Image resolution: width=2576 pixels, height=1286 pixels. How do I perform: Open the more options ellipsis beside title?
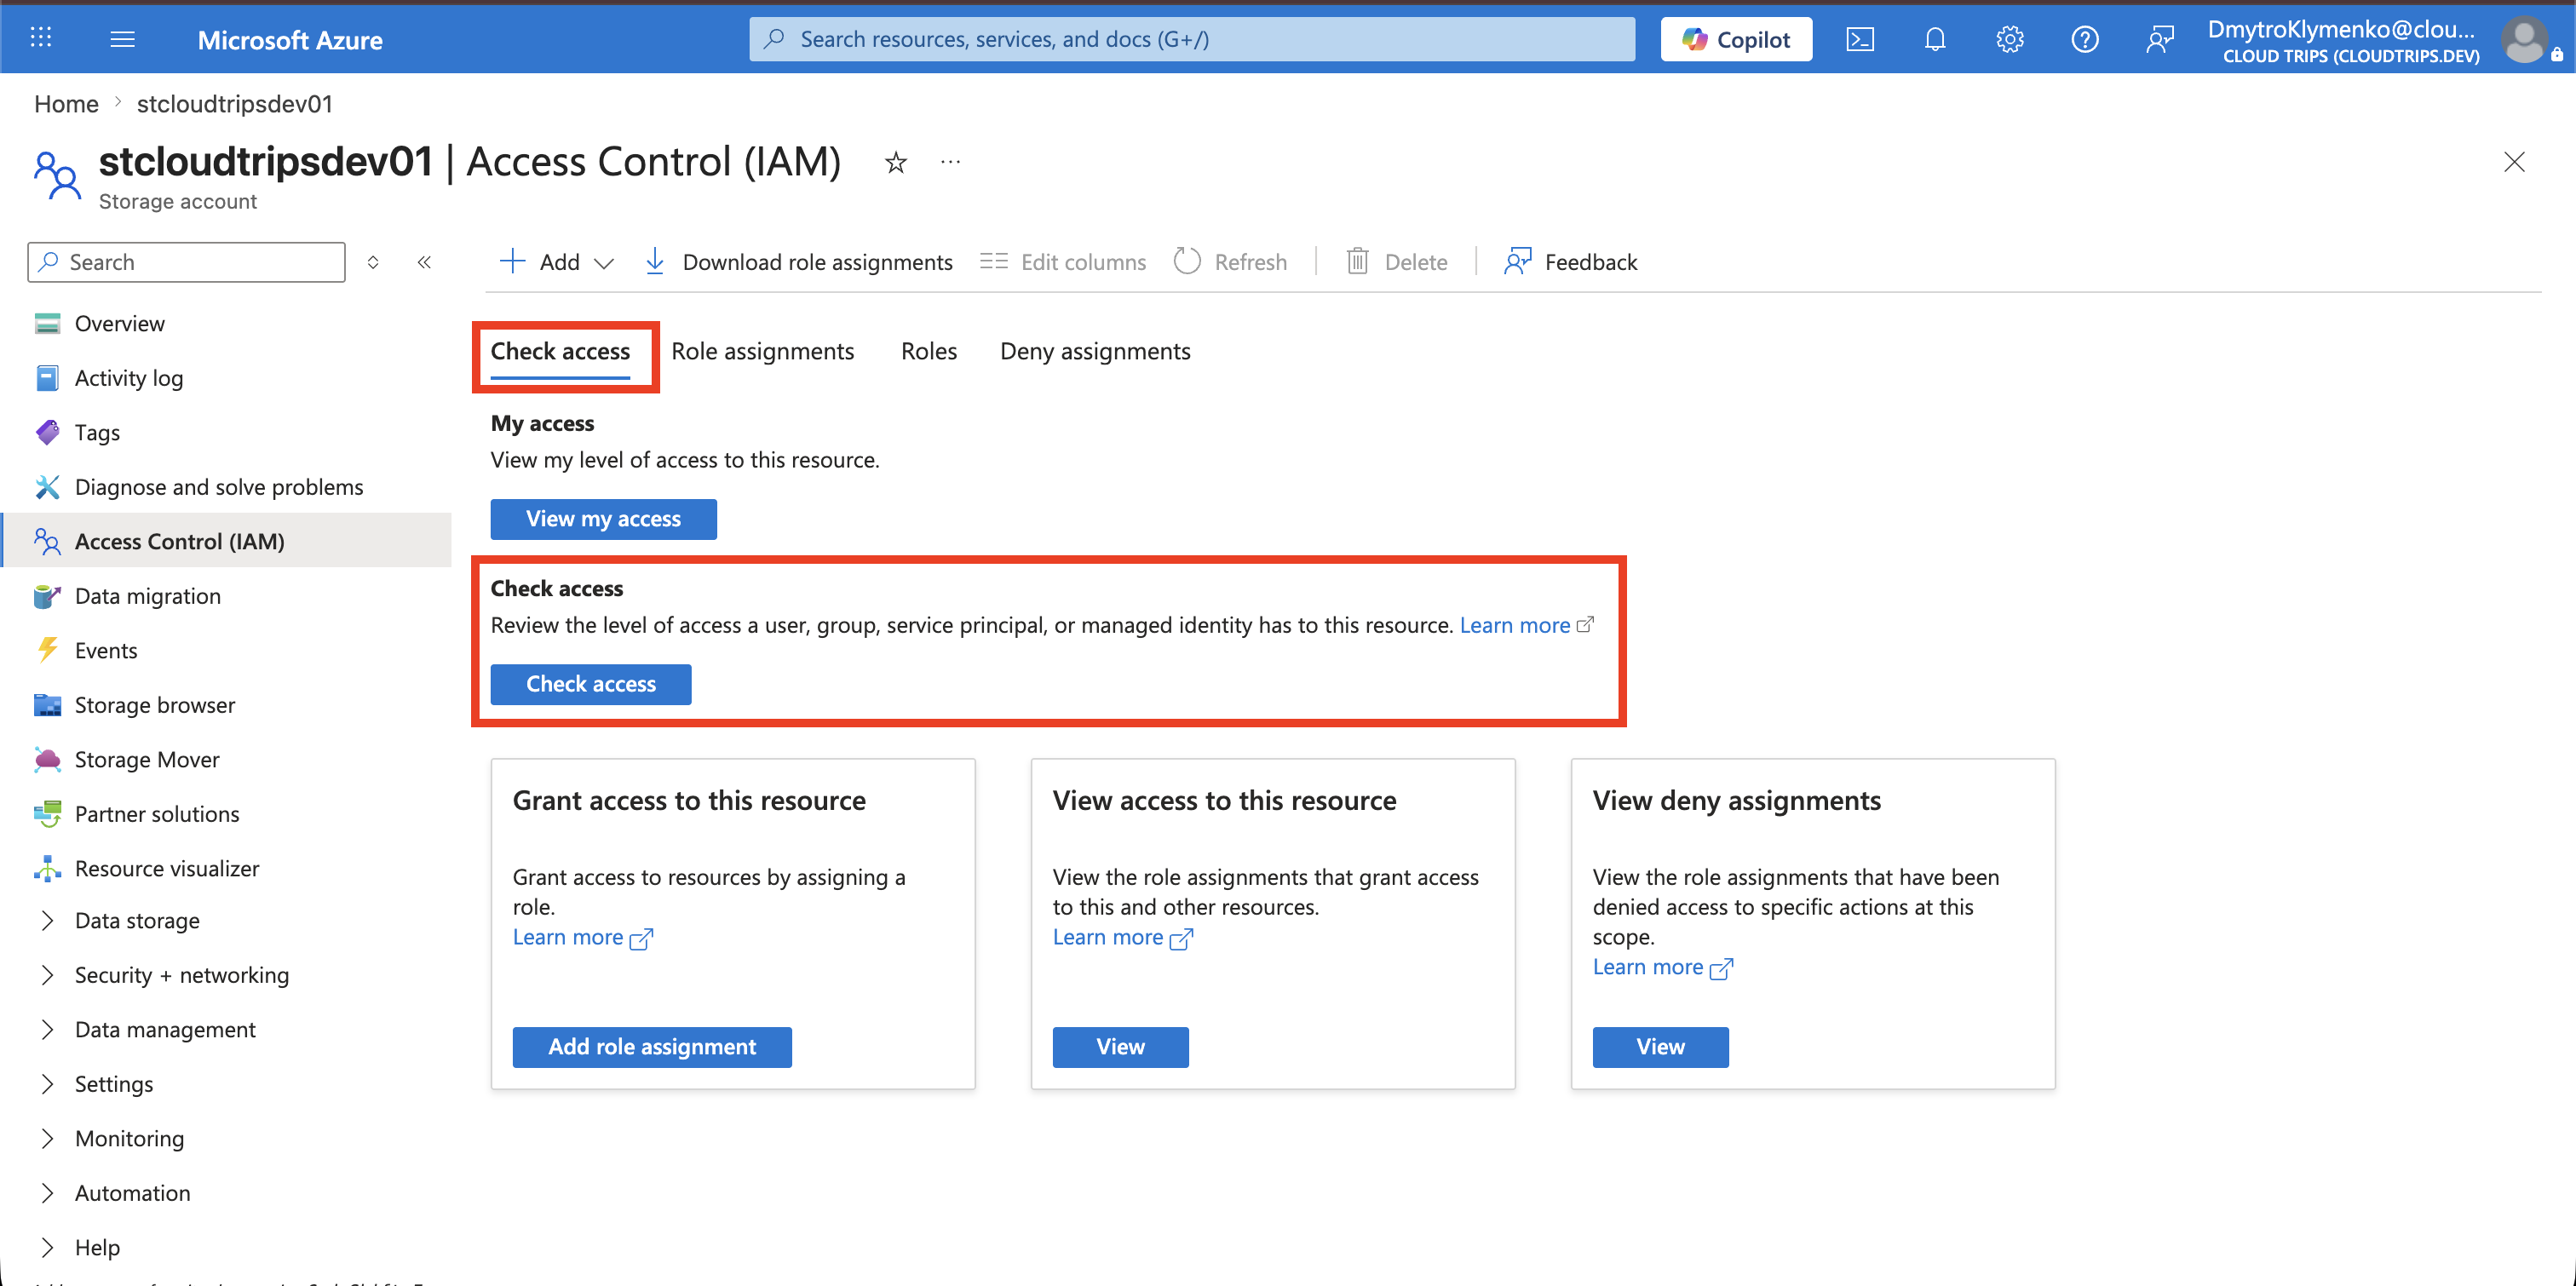950,162
